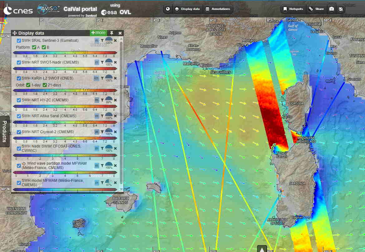365x252 pixels.
Task: Open filter for SWH SRAL Sentinel-3 layer
Action: [x=102, y=41]
